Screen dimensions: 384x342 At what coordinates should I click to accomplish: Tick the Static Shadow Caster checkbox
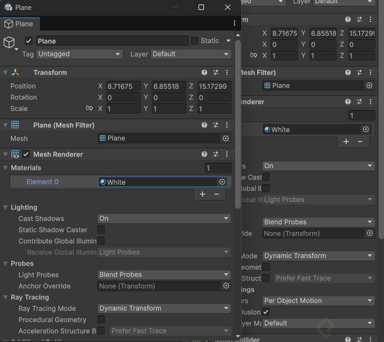(101, 230)
